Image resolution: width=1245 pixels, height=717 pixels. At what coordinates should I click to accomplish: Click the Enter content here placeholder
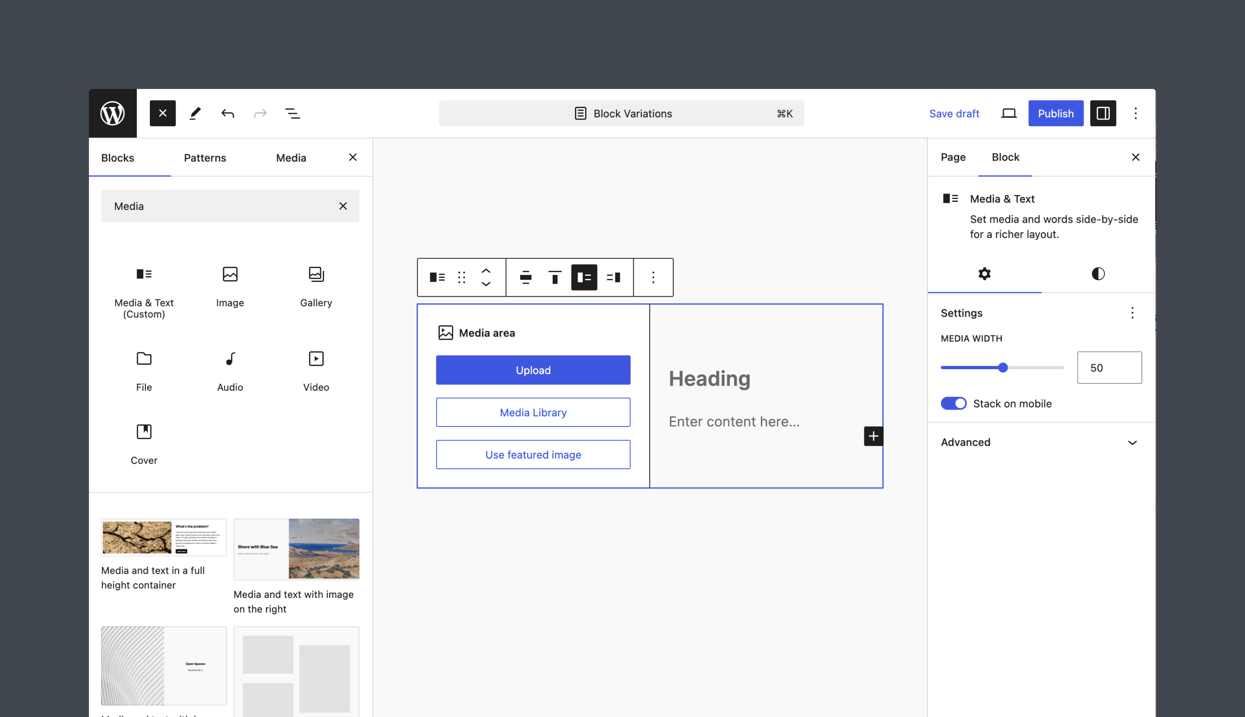click(734, 422)
